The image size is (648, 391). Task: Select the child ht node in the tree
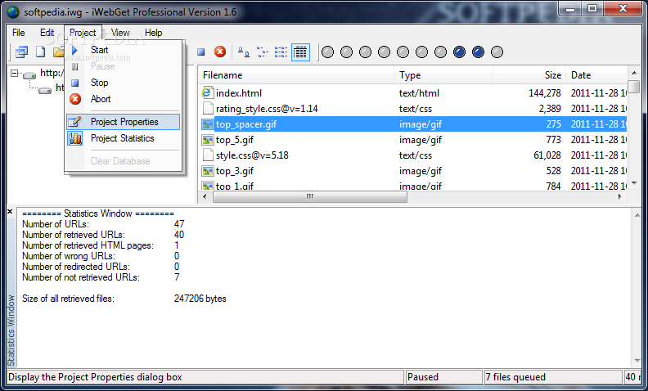click(60, 88)
